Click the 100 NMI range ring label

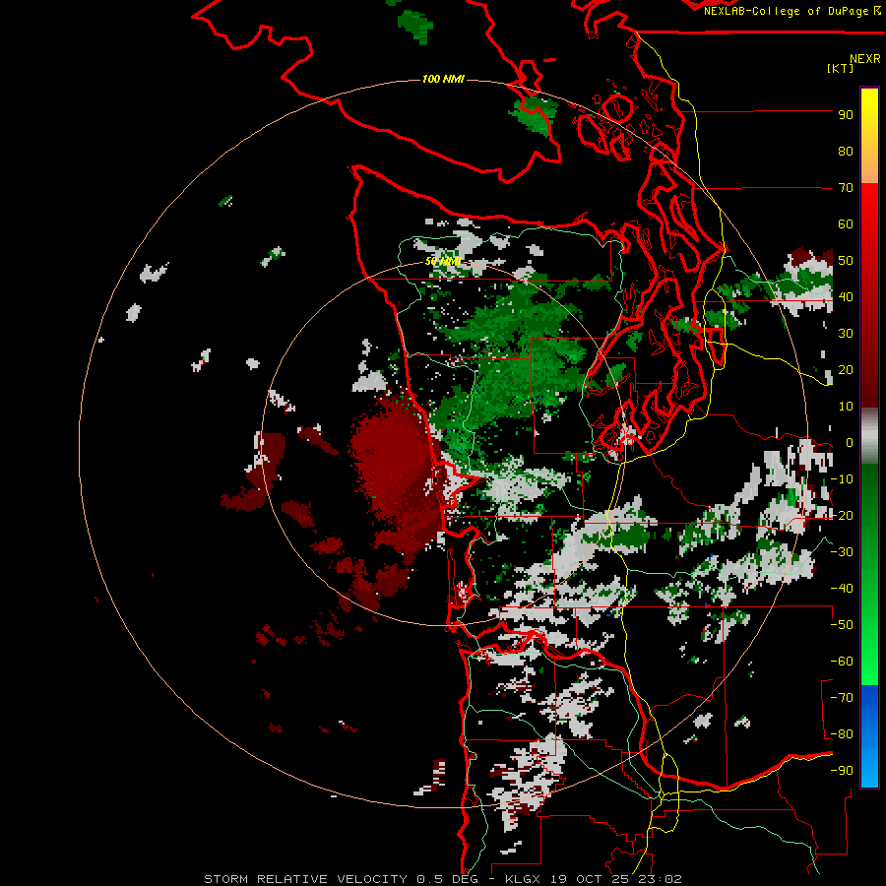point(443,79)
